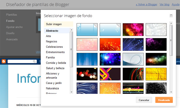
Task: Open Fondo section in sidebar
Action: tap(10, 21)
